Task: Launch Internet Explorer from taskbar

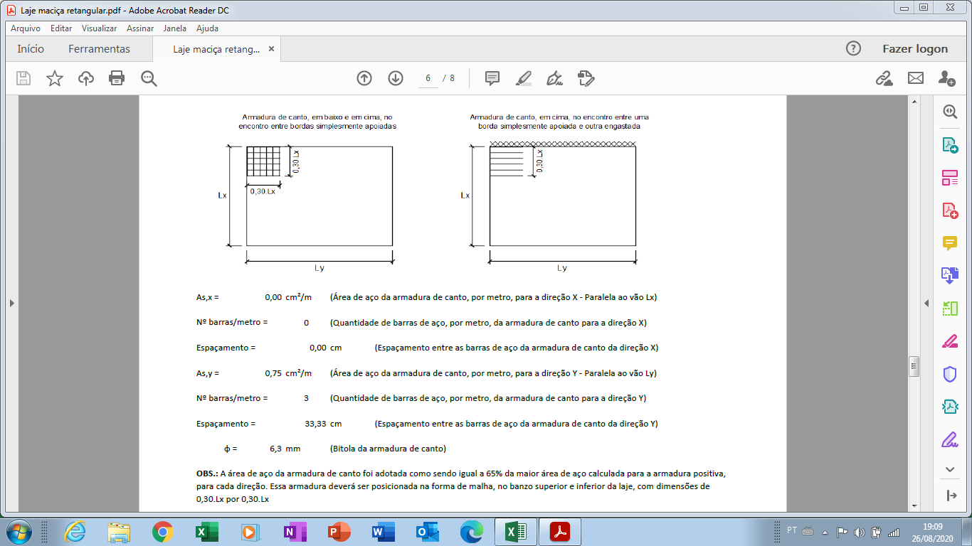Action: pyautogui.click(x=75, y=532)
